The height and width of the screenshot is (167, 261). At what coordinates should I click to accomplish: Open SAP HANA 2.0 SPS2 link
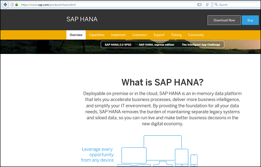[118, 45]
